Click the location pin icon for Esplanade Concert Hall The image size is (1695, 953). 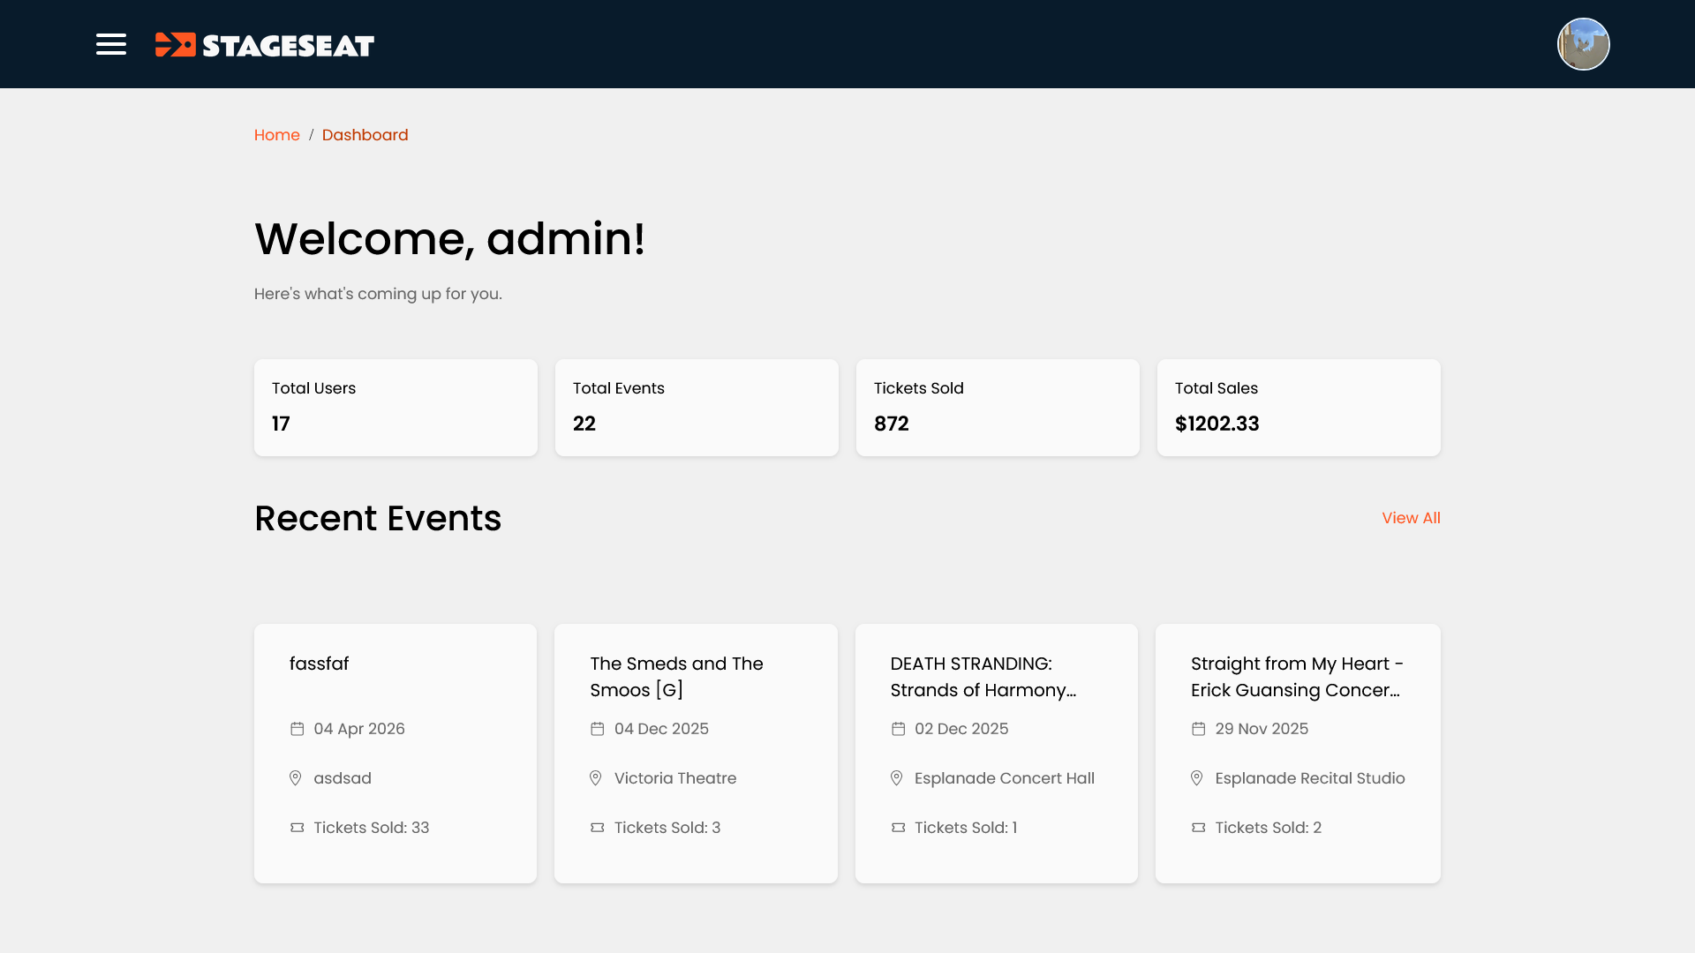click(x=897, y=778)
